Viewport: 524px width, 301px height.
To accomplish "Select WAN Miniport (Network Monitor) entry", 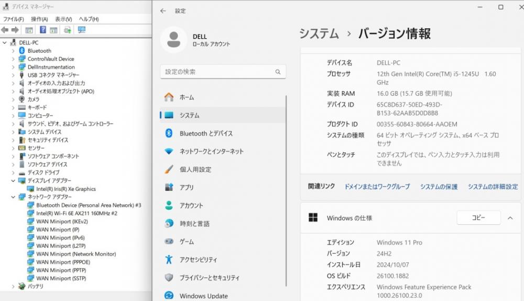I will pyautogui.click(x=76, y=254).
